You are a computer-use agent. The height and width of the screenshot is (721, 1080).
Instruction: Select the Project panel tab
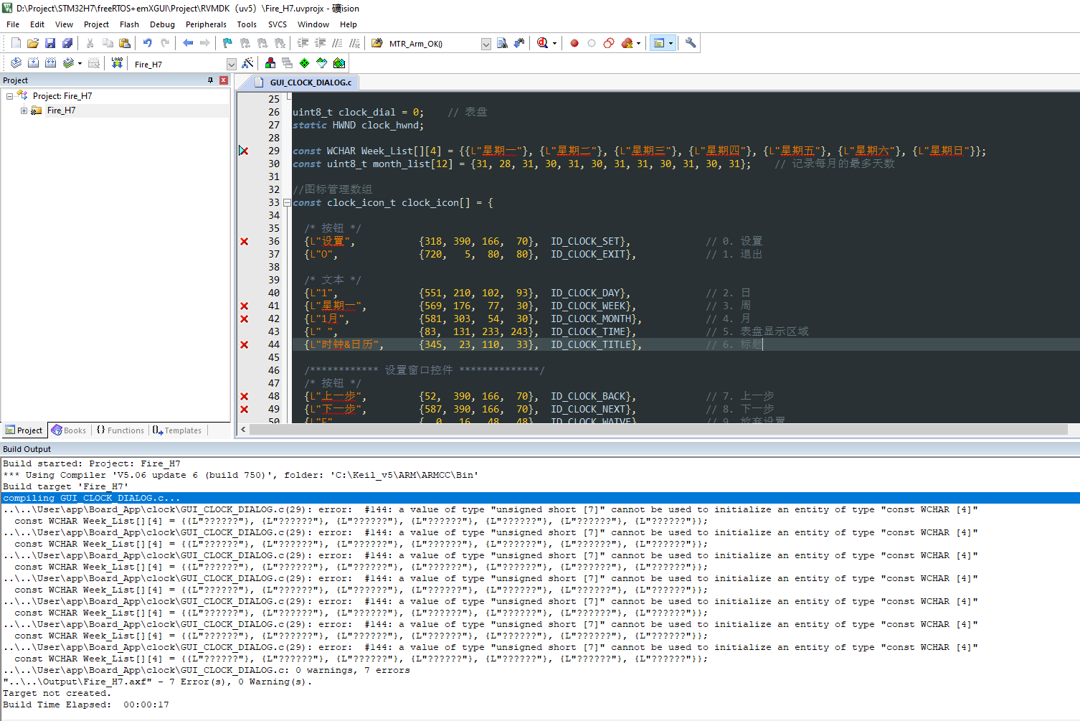24,430
